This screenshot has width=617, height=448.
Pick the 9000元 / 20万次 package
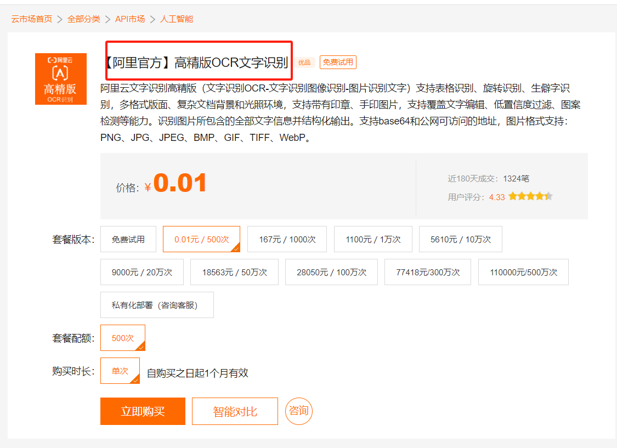click(142, 272)
